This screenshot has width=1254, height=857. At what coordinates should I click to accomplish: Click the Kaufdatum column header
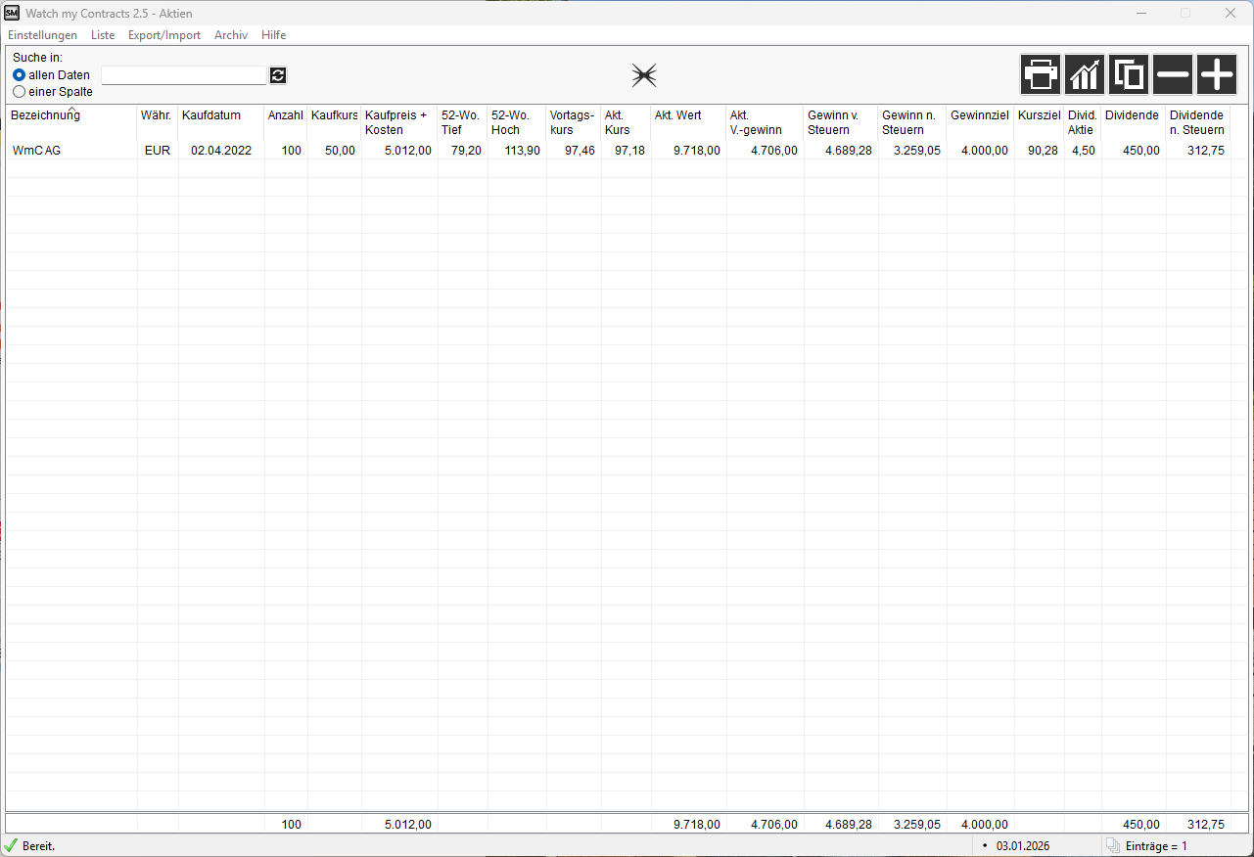pyautogui.click(x=211, y=115)
